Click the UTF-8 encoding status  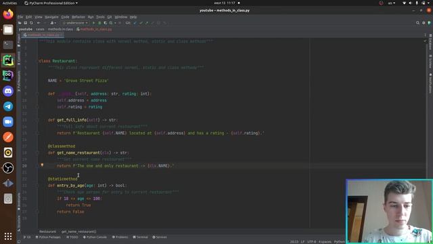tap(311, 241)
